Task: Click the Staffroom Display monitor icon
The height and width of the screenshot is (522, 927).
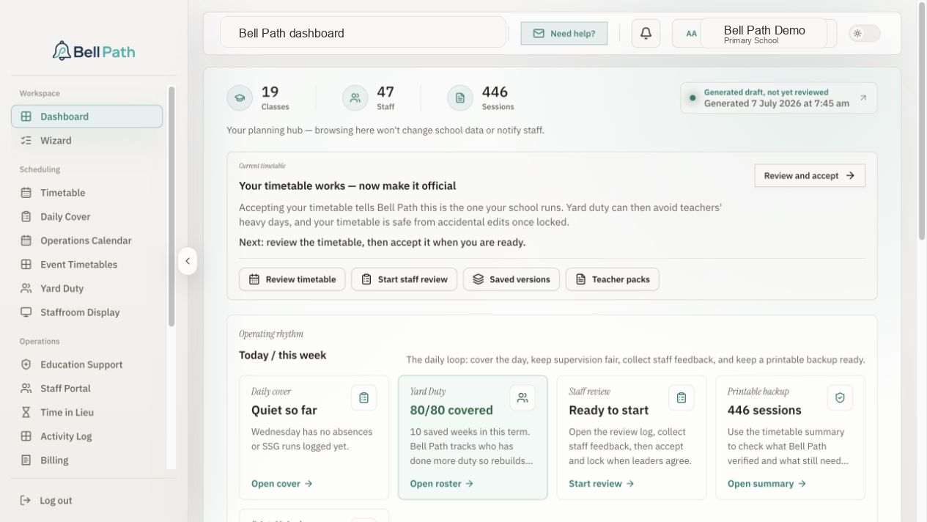Action: click(x=26, y=312)
